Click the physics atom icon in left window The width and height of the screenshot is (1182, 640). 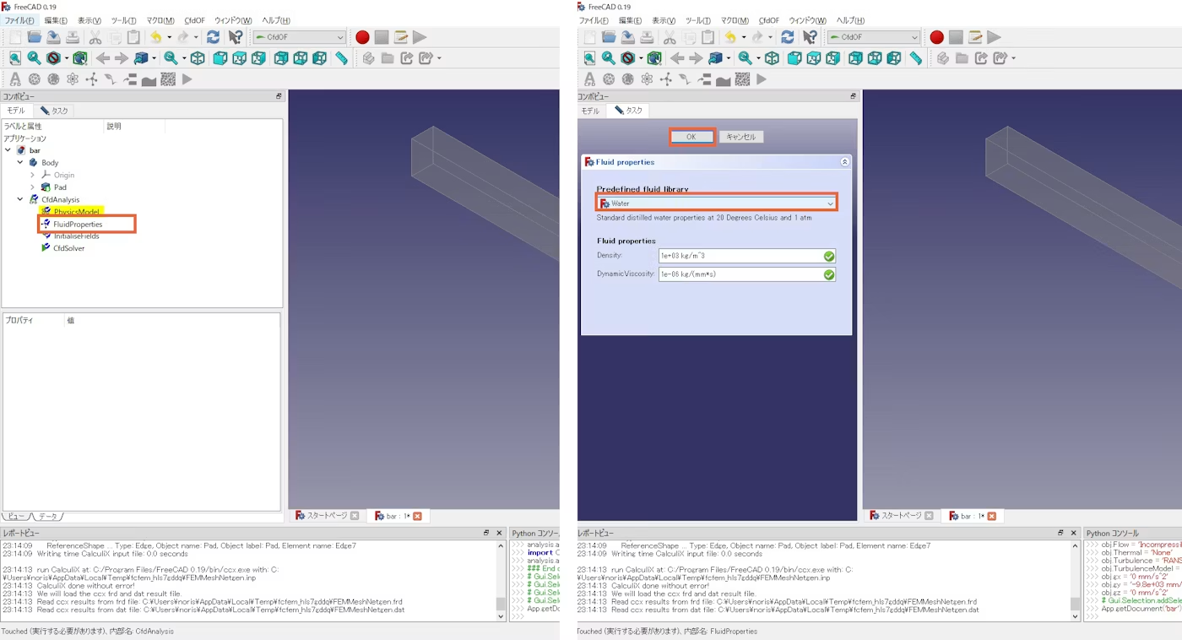[73, 79]
